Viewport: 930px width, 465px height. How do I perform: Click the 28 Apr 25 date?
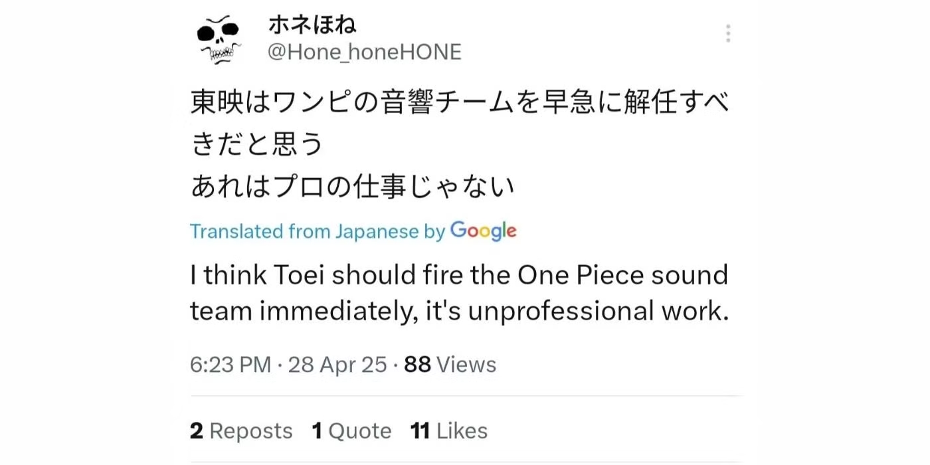337,365
